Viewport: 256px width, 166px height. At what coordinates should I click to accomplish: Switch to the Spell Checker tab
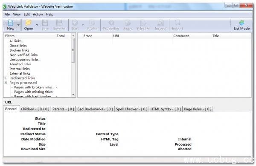[x=131, y=109]
